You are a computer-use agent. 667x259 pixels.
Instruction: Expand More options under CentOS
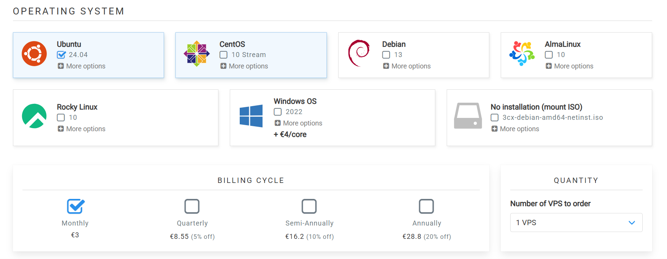(x=244, y=66)
